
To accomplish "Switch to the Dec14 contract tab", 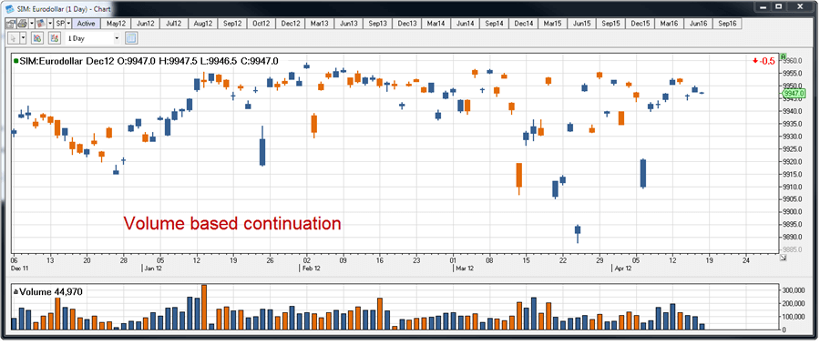I will pos(523,24).
